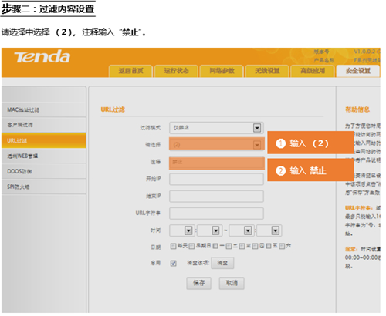This screenshot has height=316, width=386.
Task: Expand the 过滤模式 dropdown showing 仅禁止
Action: [x=216, y=128]
